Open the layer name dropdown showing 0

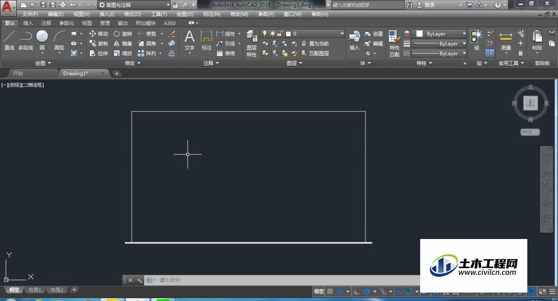pos(302,34)
